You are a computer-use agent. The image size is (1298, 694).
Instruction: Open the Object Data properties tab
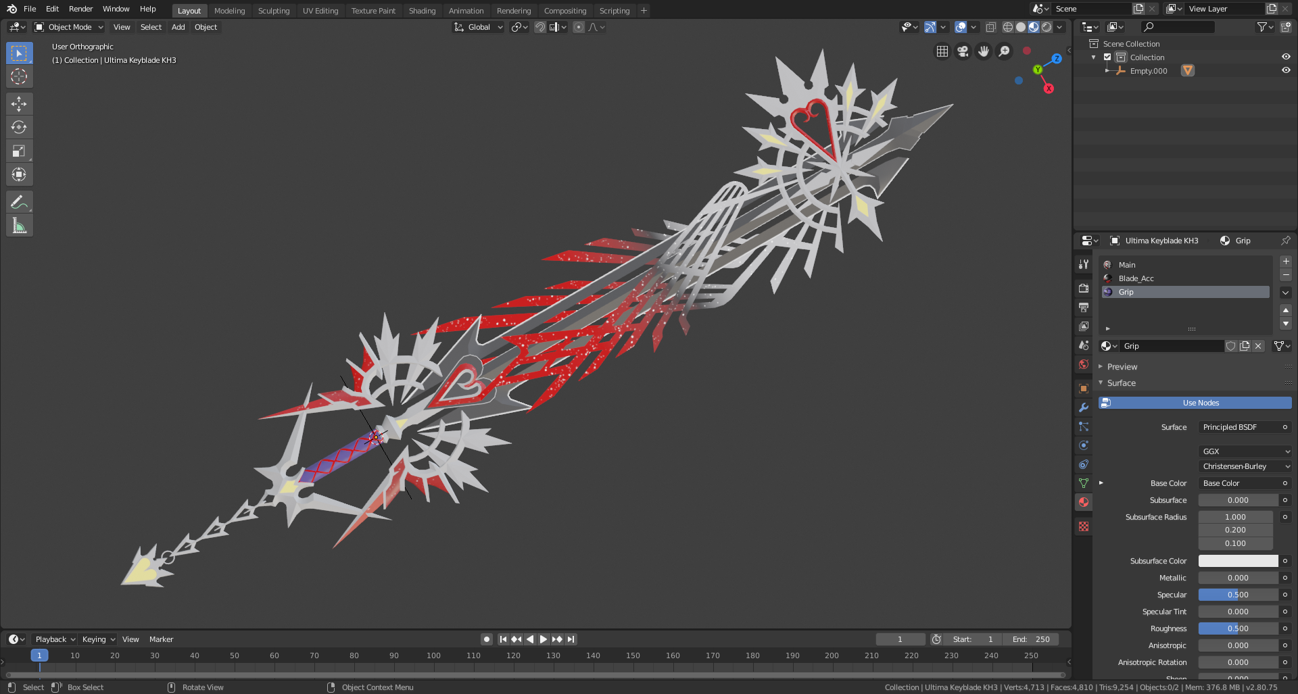coord(1084,483)
